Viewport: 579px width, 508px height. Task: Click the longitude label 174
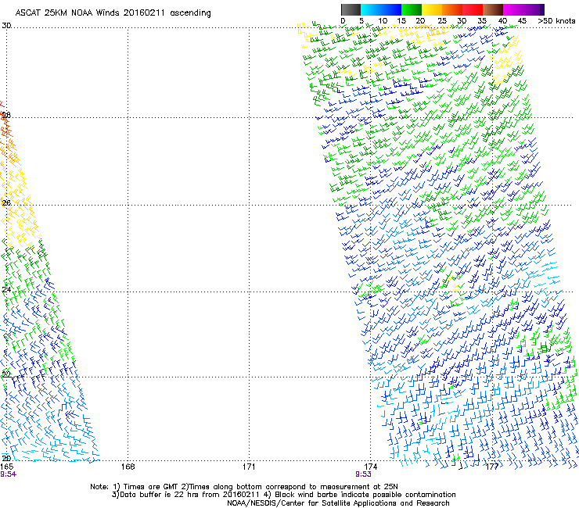(x=371, y=467)
